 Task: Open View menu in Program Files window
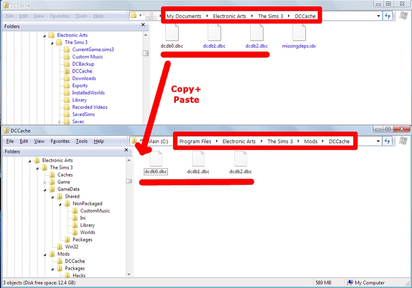39,141
